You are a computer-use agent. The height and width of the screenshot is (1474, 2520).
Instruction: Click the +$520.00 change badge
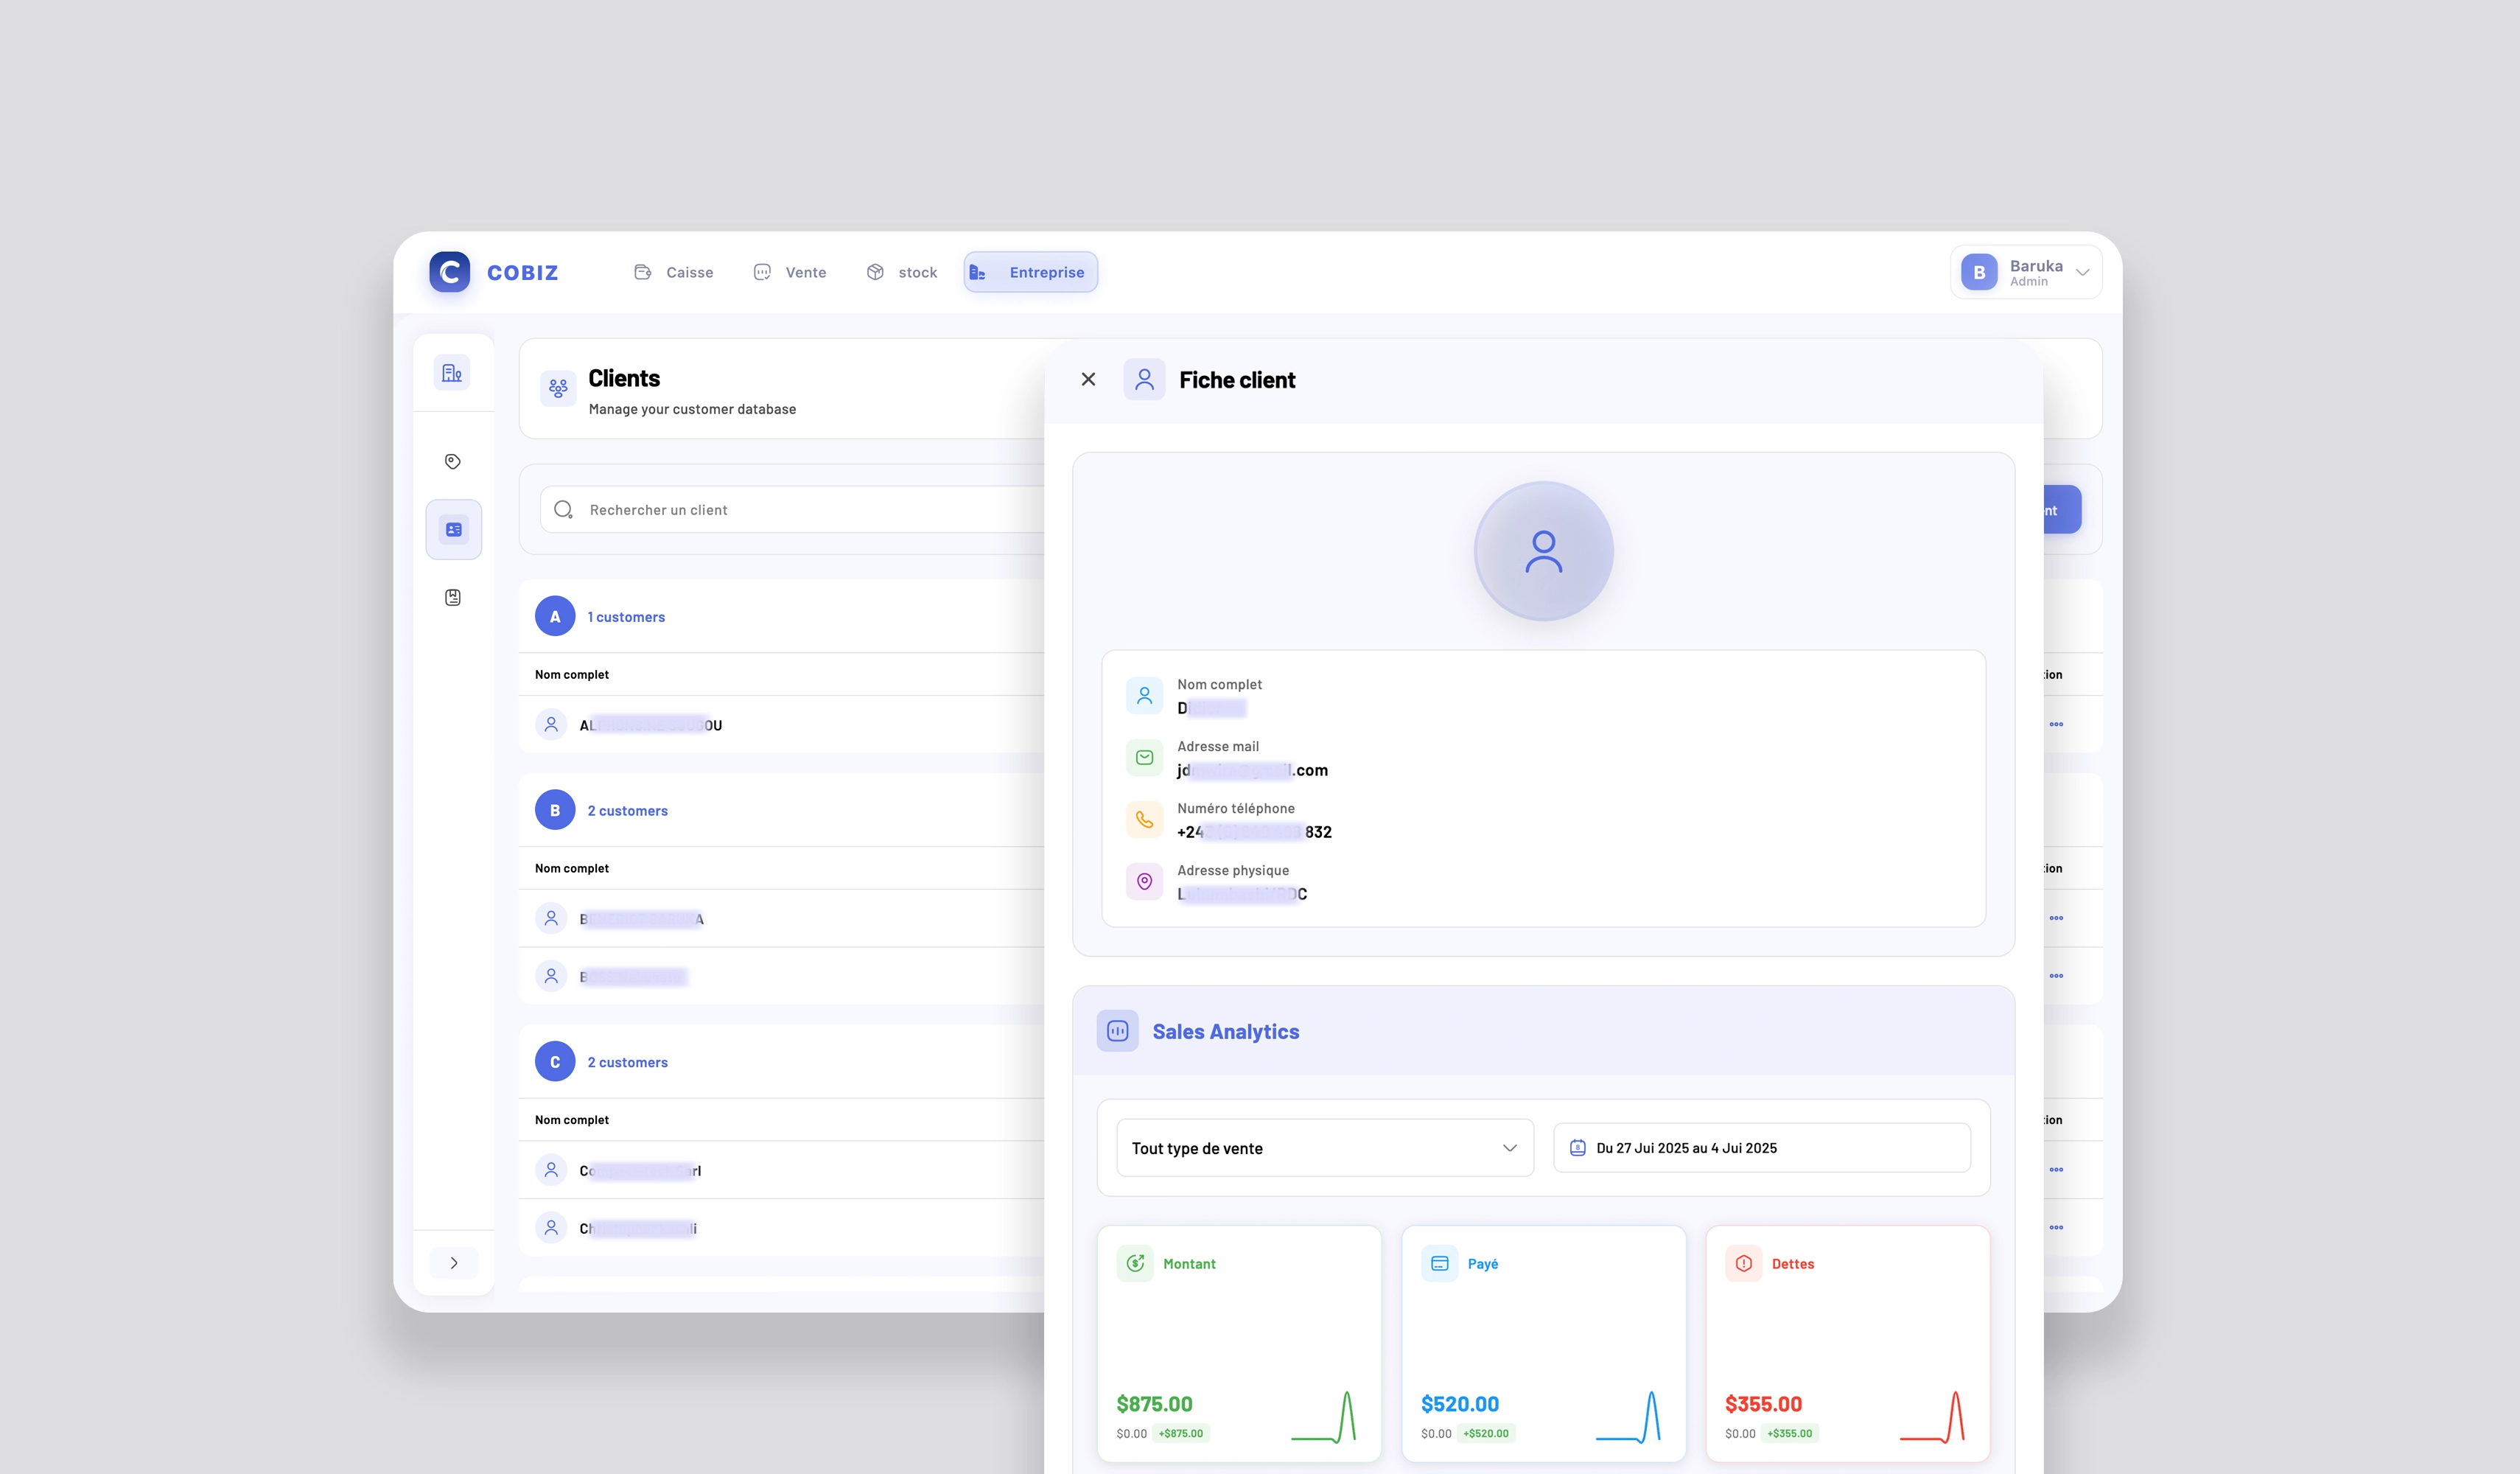(1485, 1433)
